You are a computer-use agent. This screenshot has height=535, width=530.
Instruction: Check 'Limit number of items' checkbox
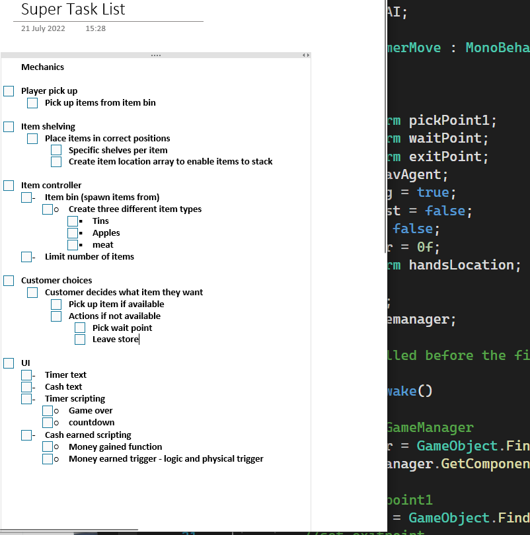coord(26,257)
